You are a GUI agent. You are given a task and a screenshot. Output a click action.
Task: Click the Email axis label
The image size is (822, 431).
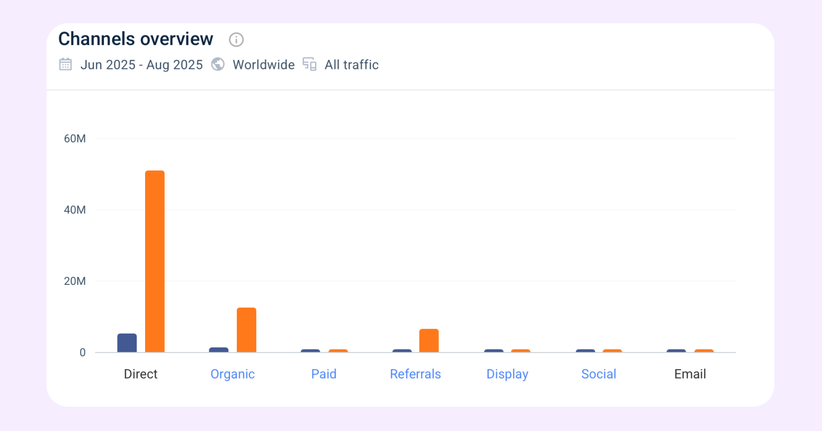pos(690,374)
